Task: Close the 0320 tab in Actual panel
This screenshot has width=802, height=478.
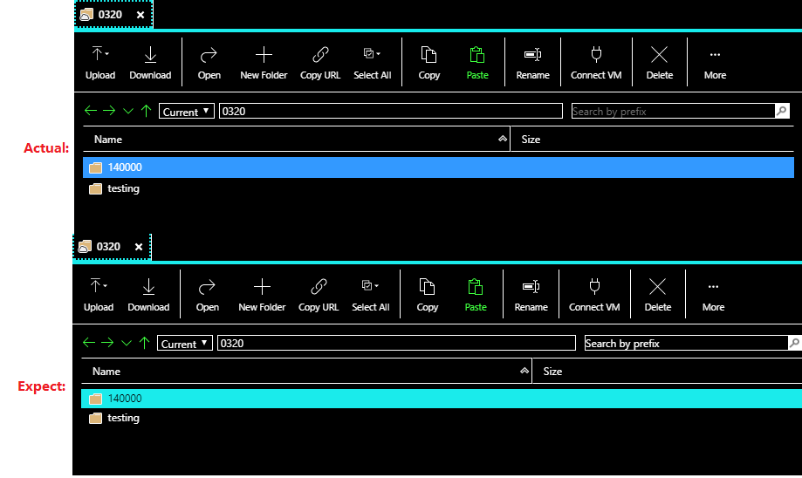Action: tap(141, 15)
